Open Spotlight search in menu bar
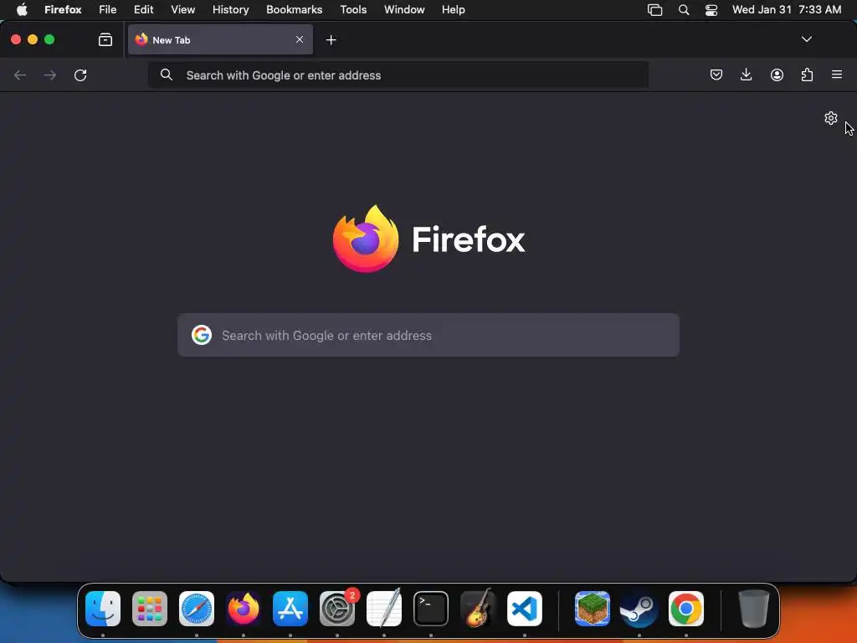This screenshot has width=857, height=643. 684,9
